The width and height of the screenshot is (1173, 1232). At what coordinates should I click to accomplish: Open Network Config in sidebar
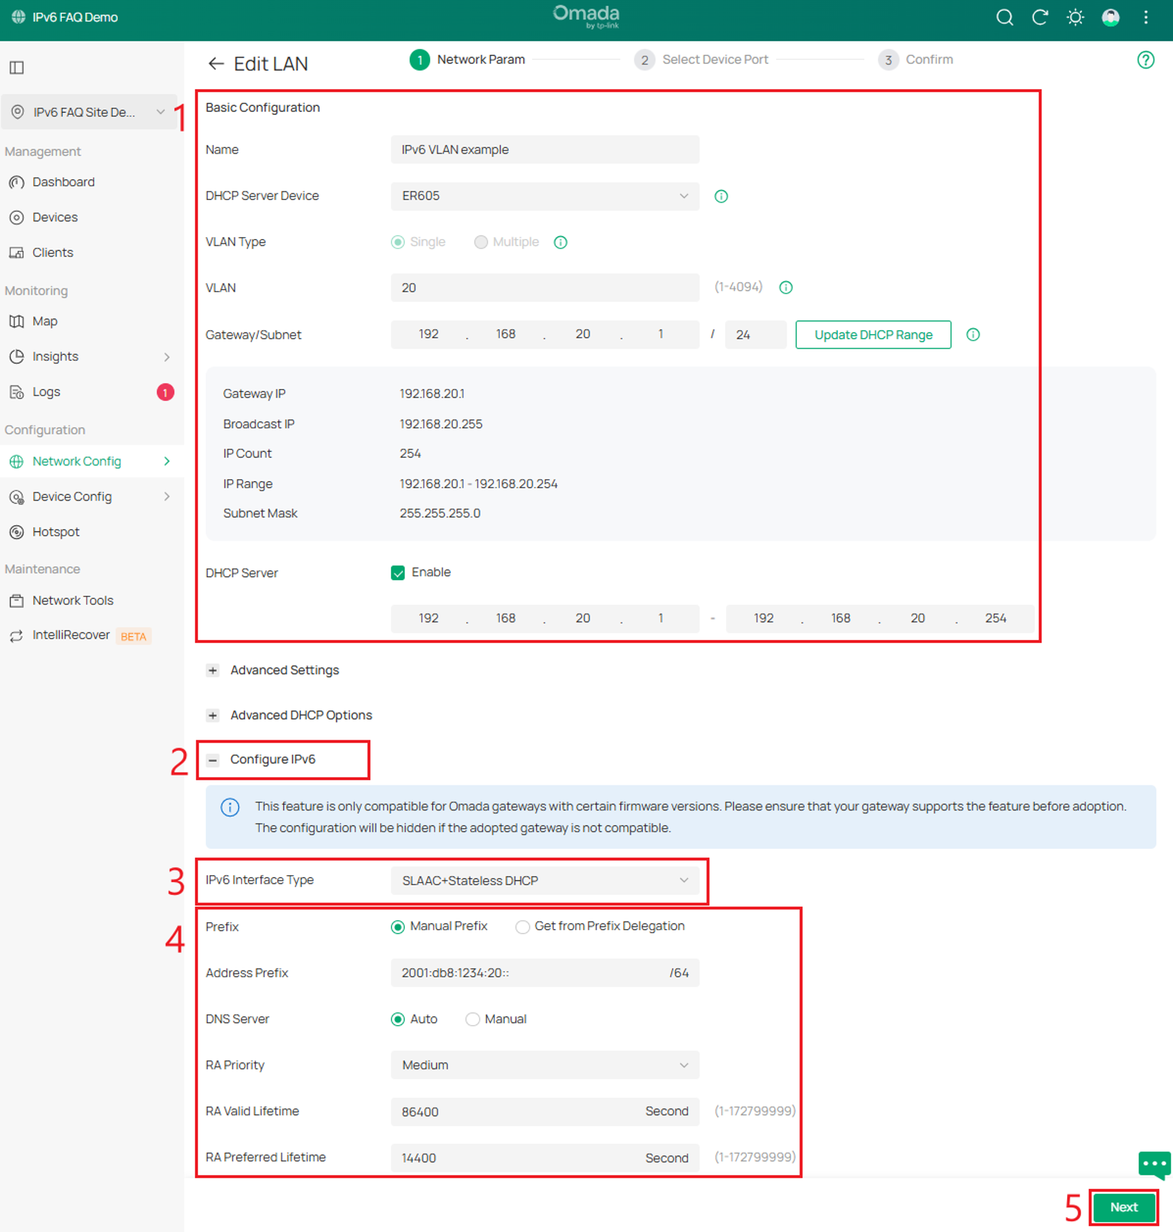point(92,462)
